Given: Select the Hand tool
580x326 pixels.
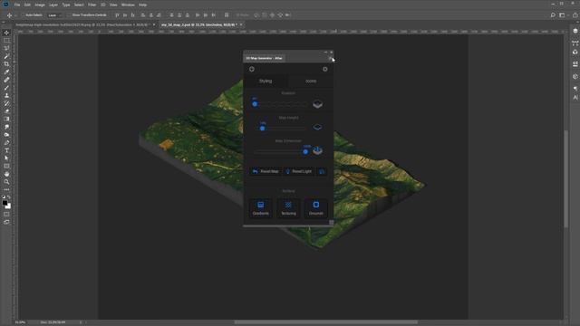Looking at the screenshot, I should 6,174.
